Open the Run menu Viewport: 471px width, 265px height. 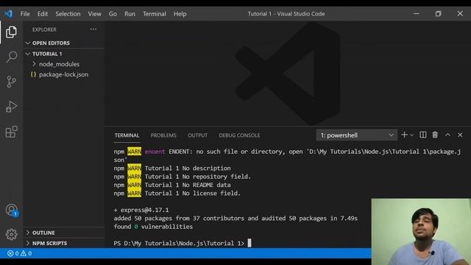coord(130,14)
